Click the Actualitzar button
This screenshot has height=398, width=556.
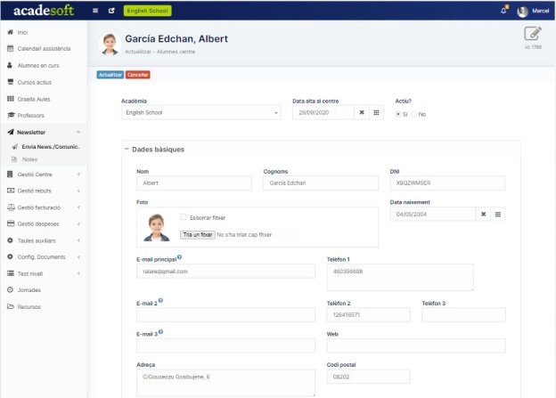pos(110,75)
